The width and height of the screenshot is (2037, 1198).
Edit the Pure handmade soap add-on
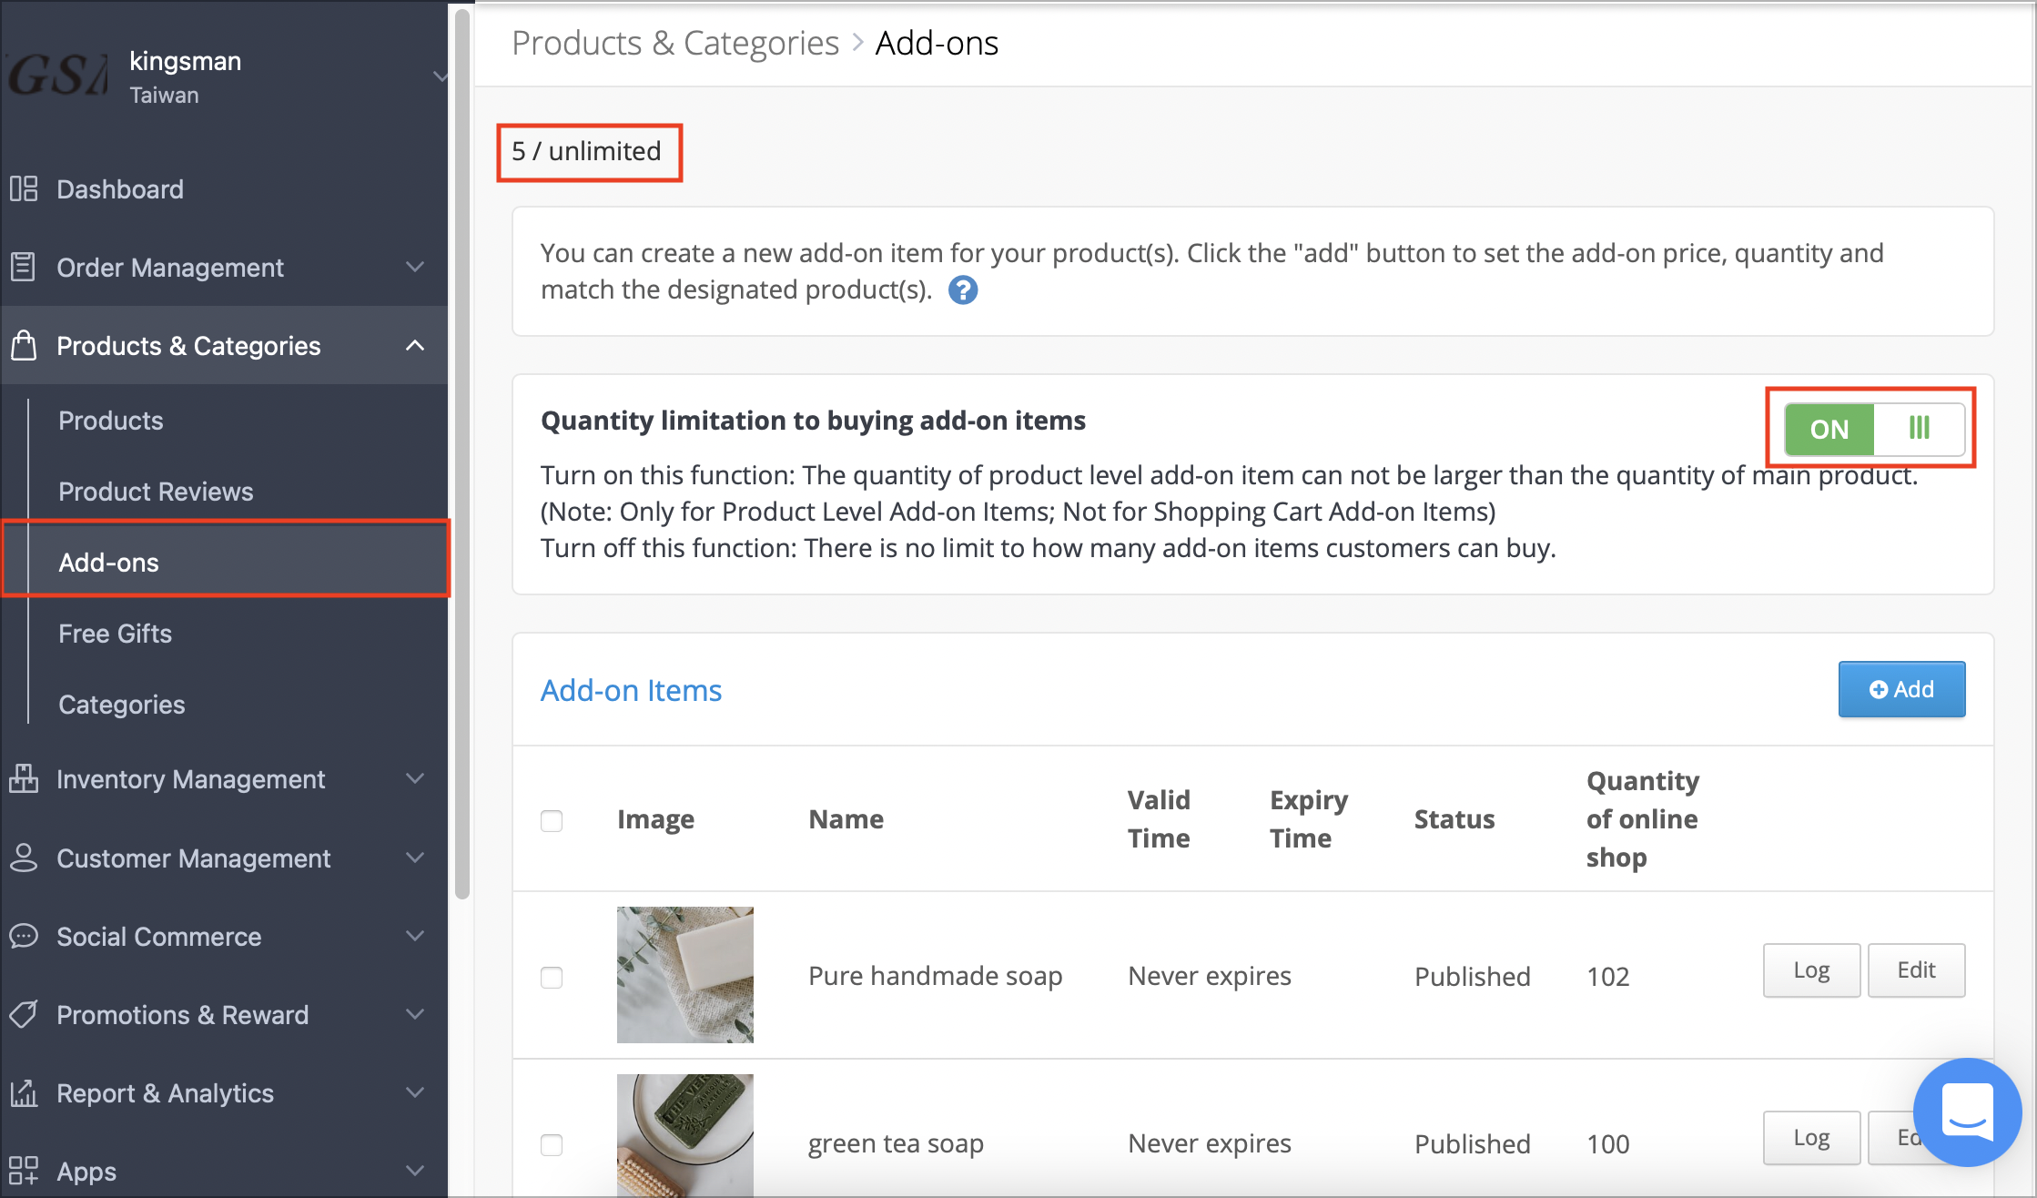click(x=1916, y=970)
